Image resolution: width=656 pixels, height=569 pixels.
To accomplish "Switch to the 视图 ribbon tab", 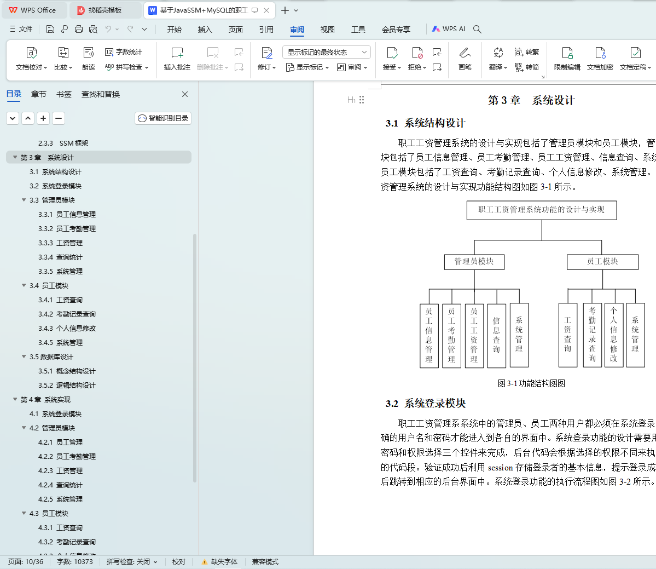I will (328, 30).
